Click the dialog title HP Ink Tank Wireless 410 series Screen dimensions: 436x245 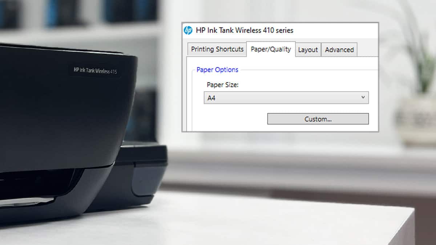tap(245, 30)
